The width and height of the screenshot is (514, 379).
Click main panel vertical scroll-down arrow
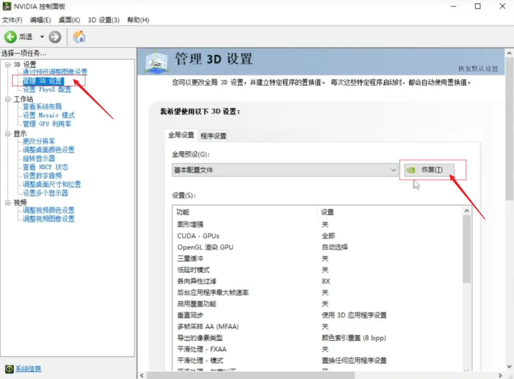click(509, 367)
